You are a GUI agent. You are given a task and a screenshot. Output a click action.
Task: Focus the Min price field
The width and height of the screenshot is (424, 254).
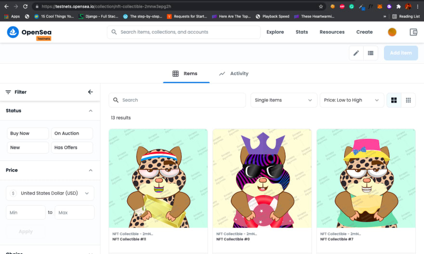tap(26, 213)
